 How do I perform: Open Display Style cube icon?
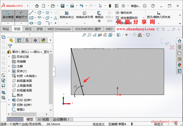[118, 35]
